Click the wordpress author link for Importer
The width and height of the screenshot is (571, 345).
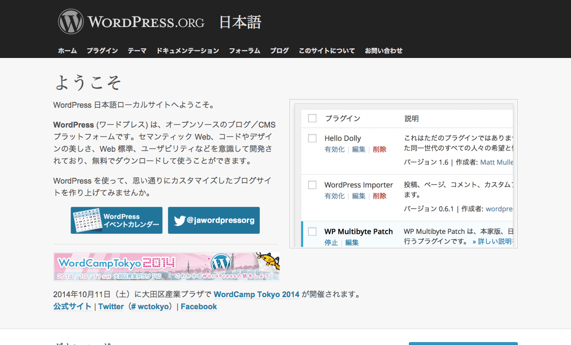click(x=499, y=209)
